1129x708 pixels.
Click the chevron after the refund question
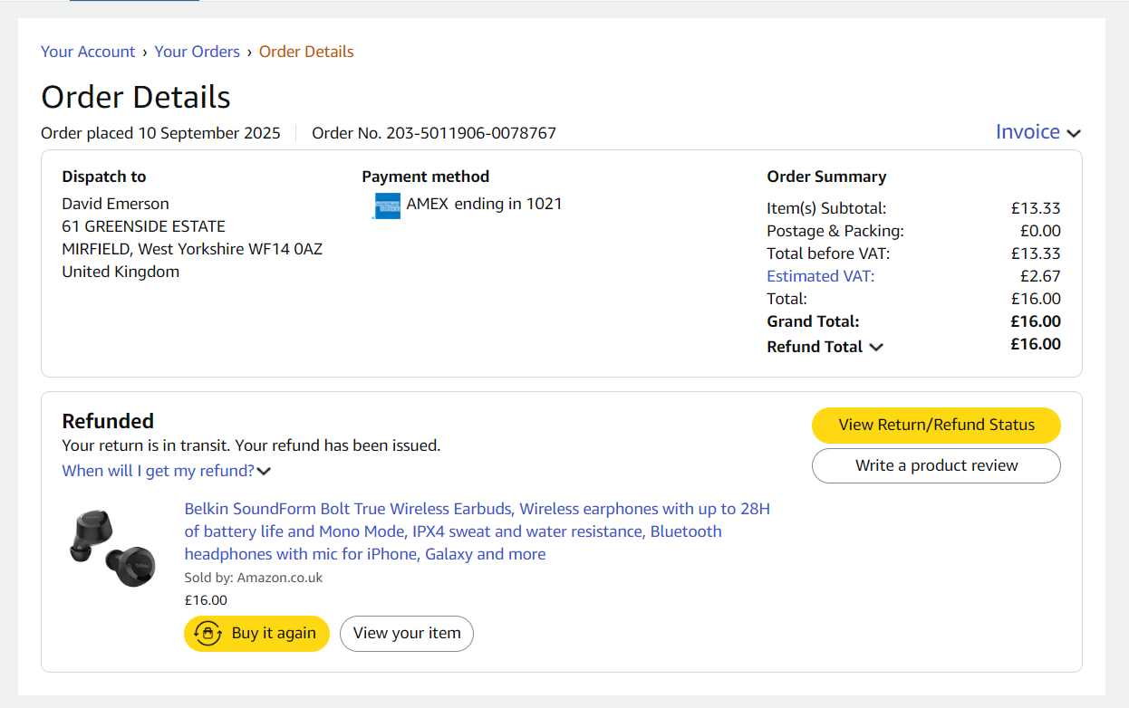264,472
